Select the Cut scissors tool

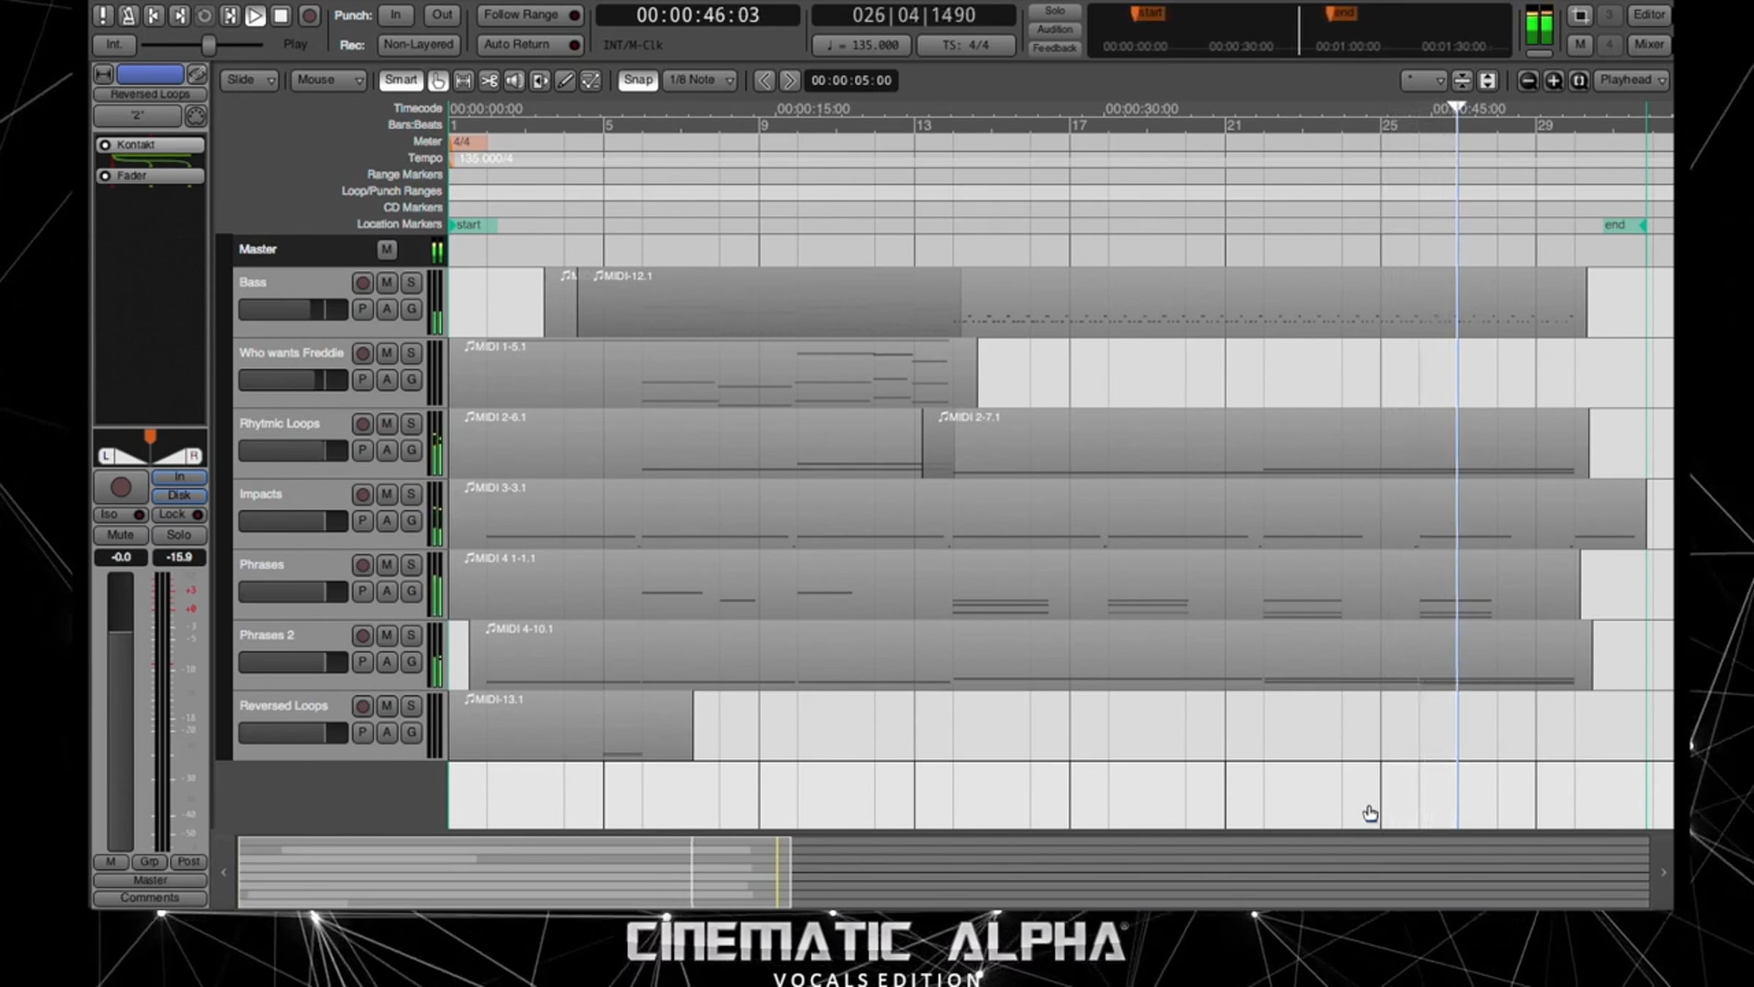tap(489, 80)
